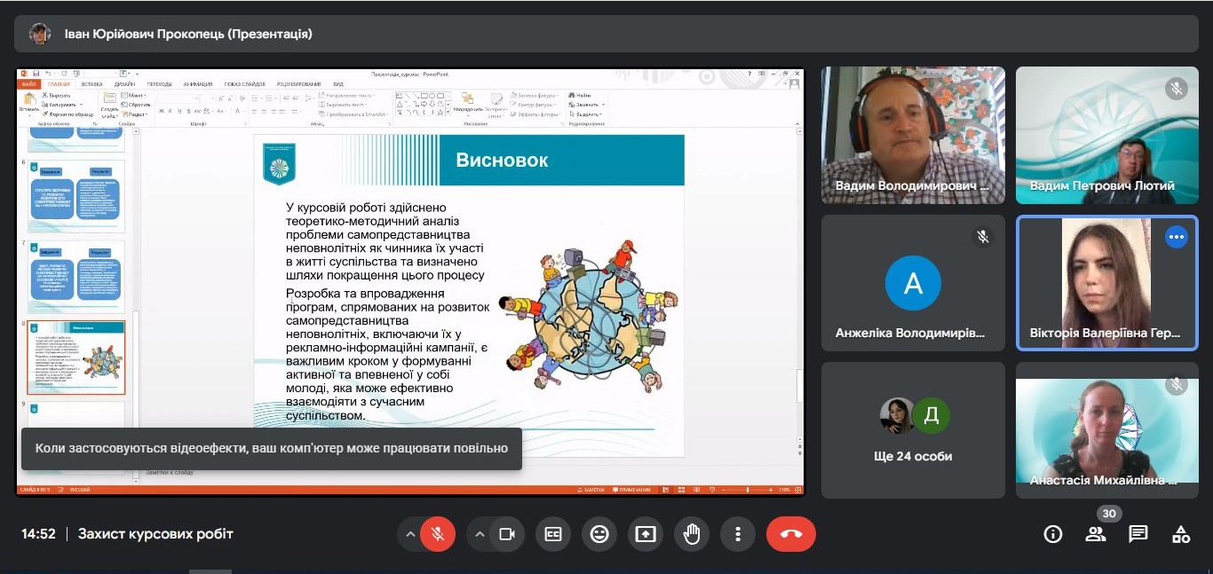Screen dimensions: 1213x574
Task: Open the emoji reactions panel
Action: [599, 534]
